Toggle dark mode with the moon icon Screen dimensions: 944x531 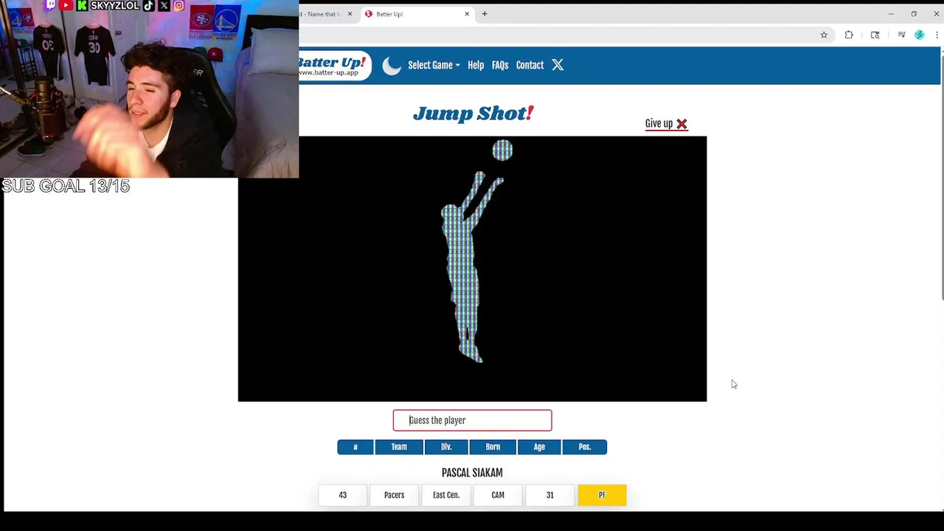(392, 66)
